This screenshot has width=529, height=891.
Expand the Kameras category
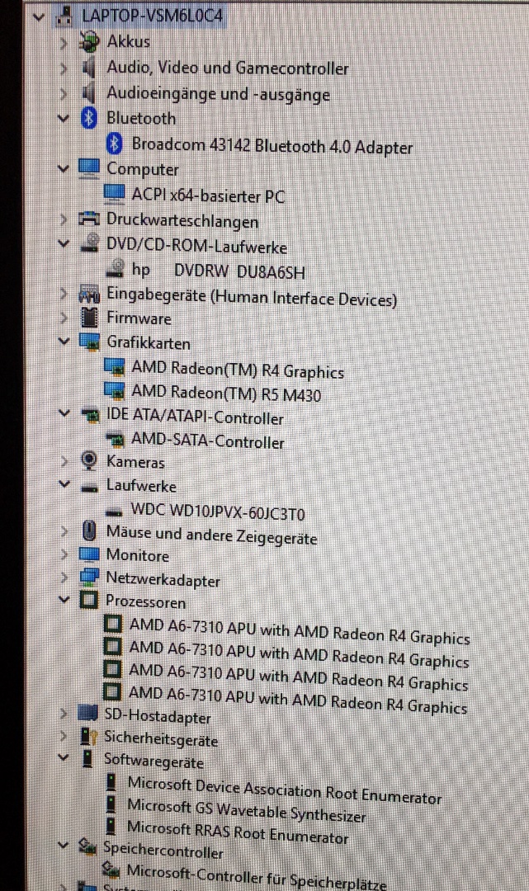[x=64, y=461]
